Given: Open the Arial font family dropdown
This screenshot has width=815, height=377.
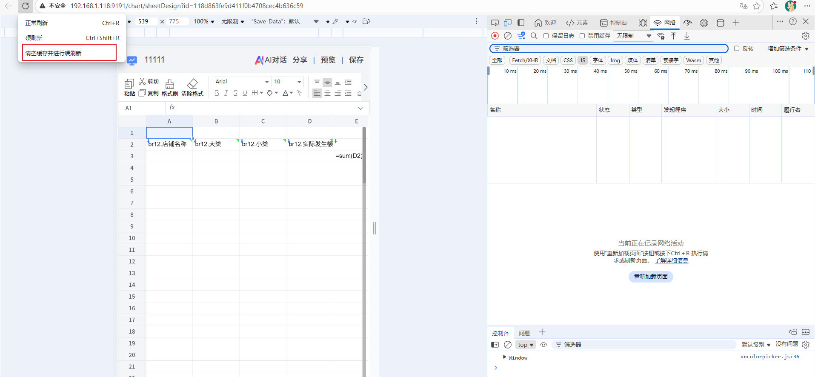Looking at the screenshot, I should click(242, 82).
